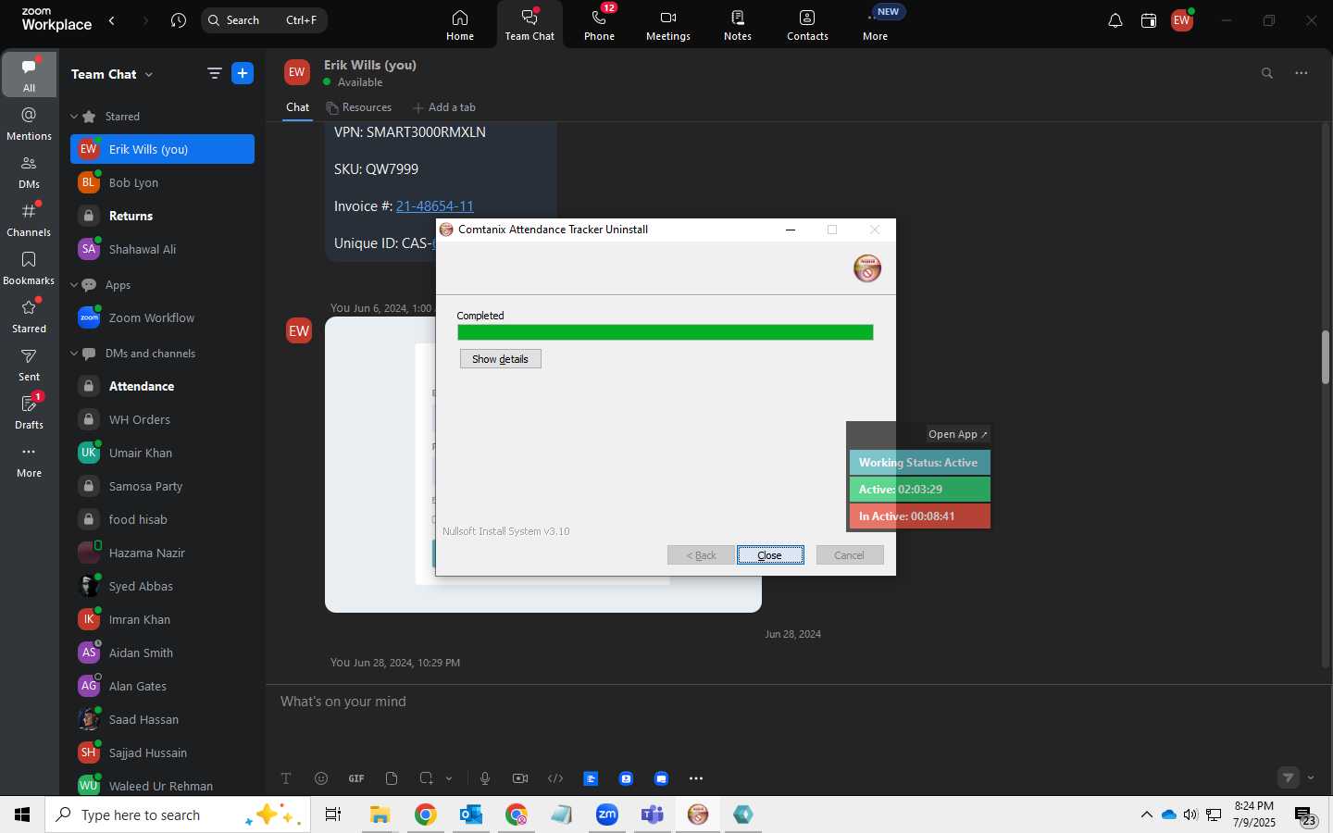Record an audio message with microphone

click(x=485, y=778)
